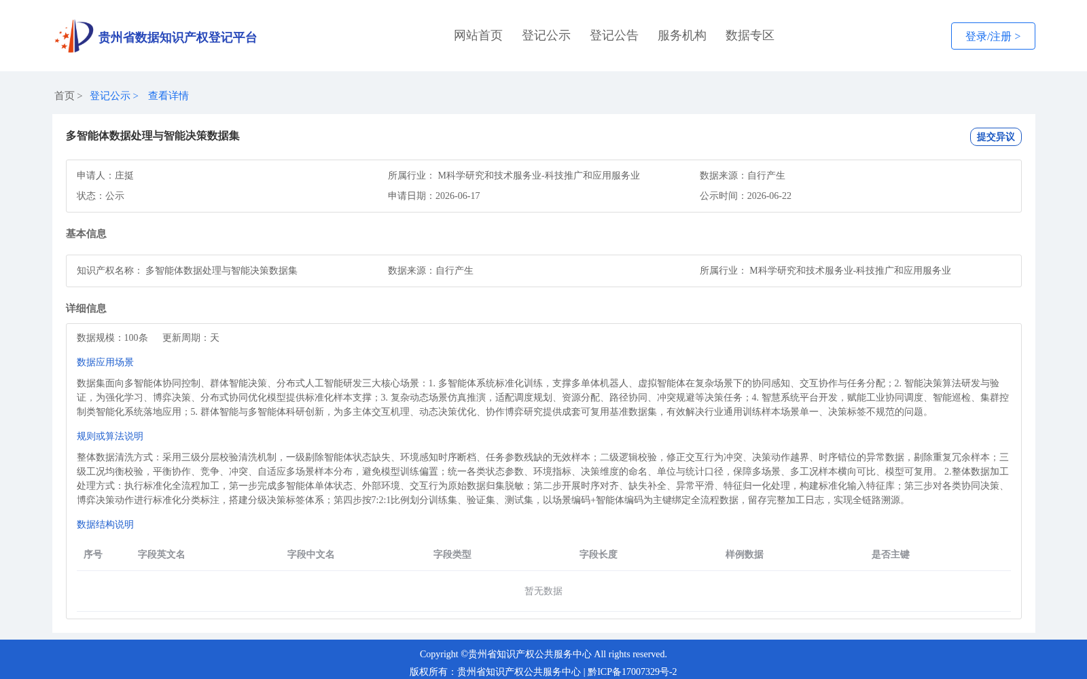Go to 网站首页 in navigation

point(478,35)
